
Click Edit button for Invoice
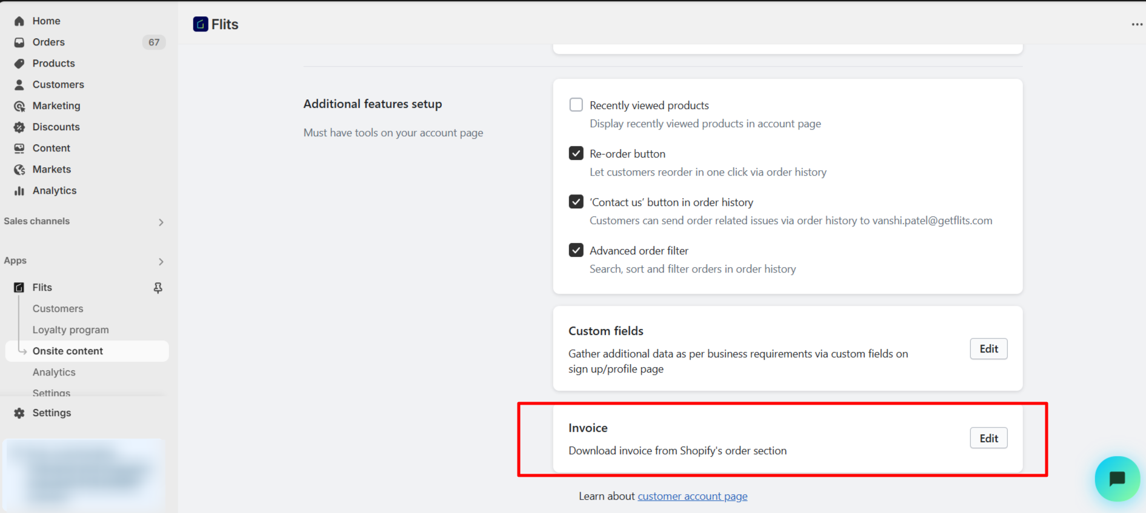click(988, 439)
